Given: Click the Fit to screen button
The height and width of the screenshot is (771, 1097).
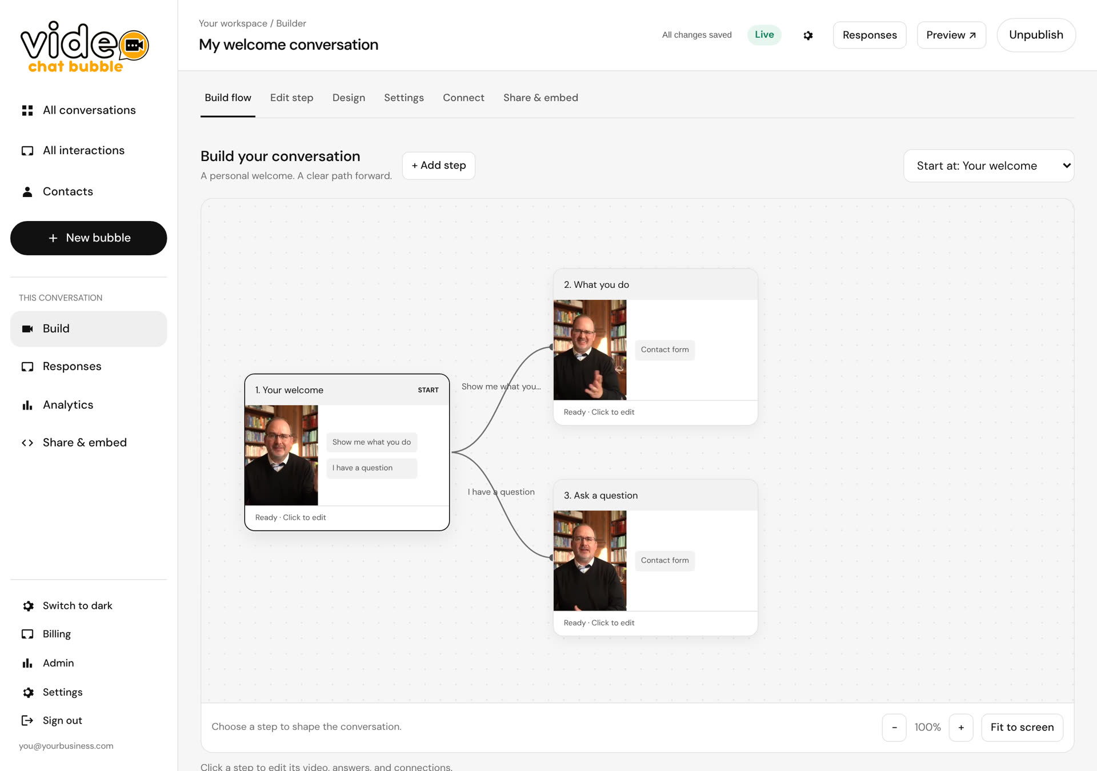Looking at the screenshot, I should click(1022, 728).
